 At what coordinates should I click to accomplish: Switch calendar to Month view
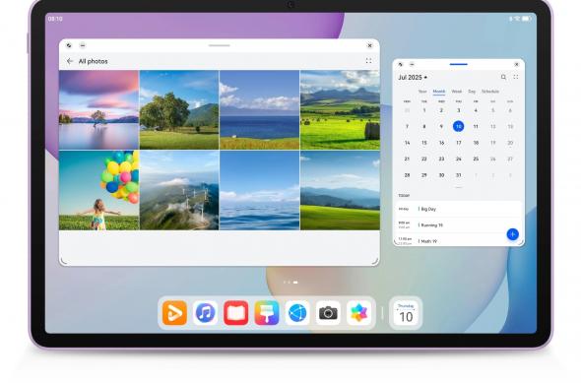(x=439, y=92)
